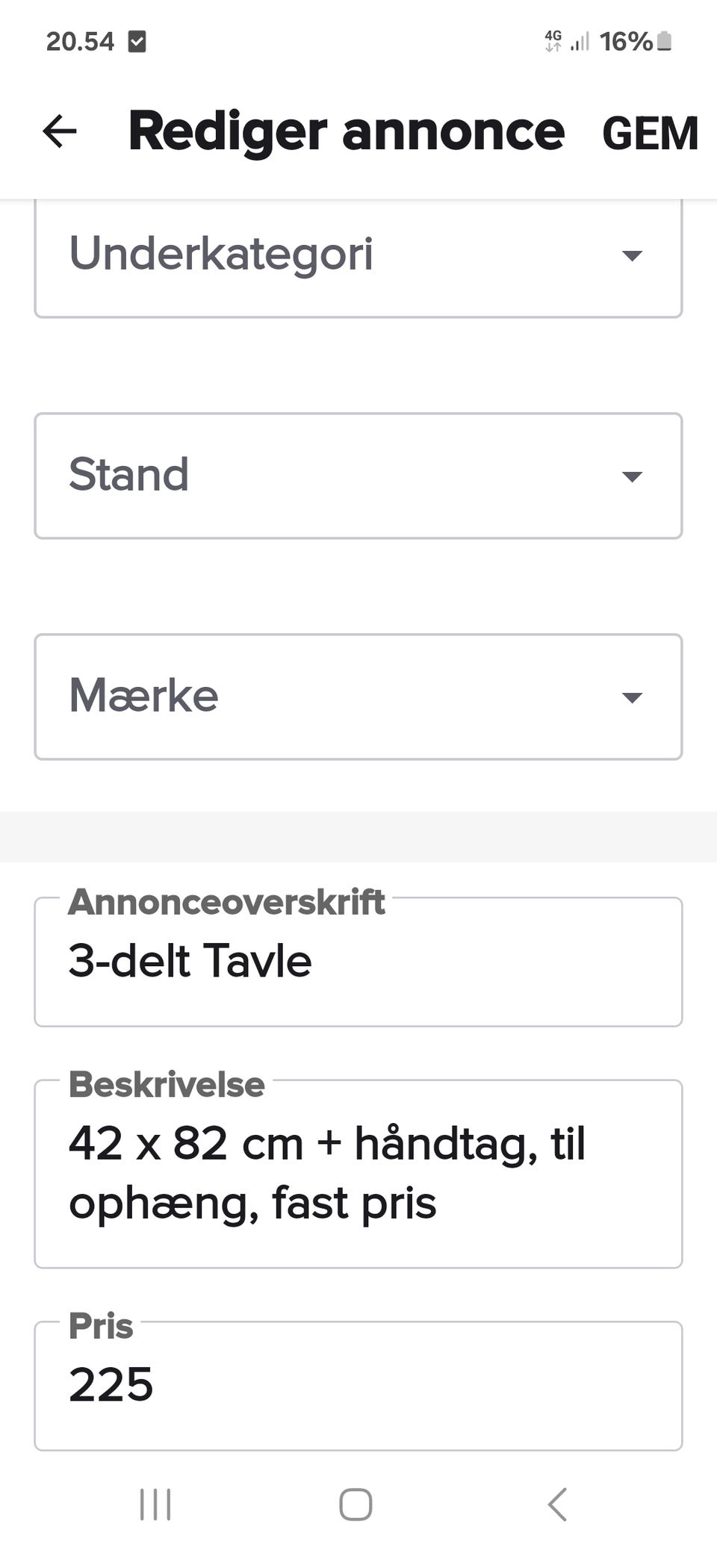Tap the Android home button
Image resolution: width=717 pixels, height=1553 pixels.
pos(356,1504)
